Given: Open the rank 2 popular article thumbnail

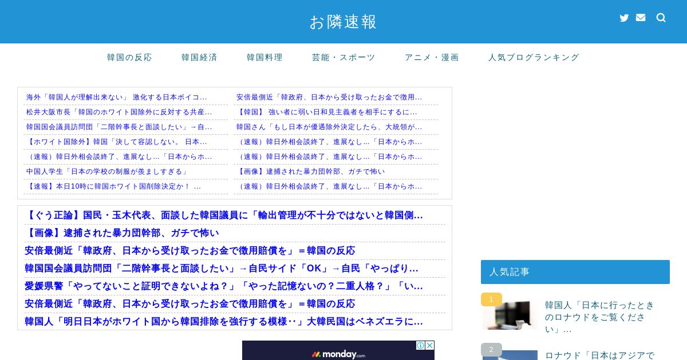Looking at the screenshot, I should (x=510, y=355).
